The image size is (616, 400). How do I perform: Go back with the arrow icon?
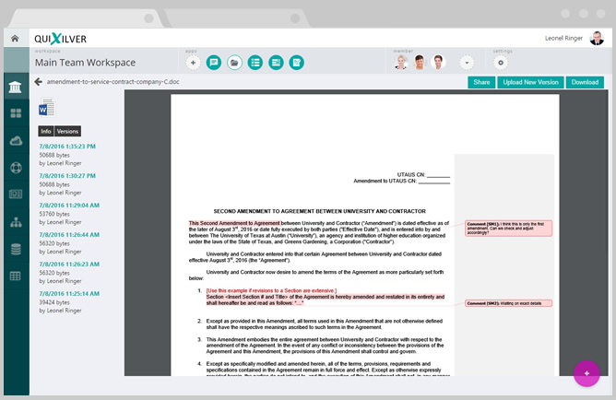pos(38,82)
